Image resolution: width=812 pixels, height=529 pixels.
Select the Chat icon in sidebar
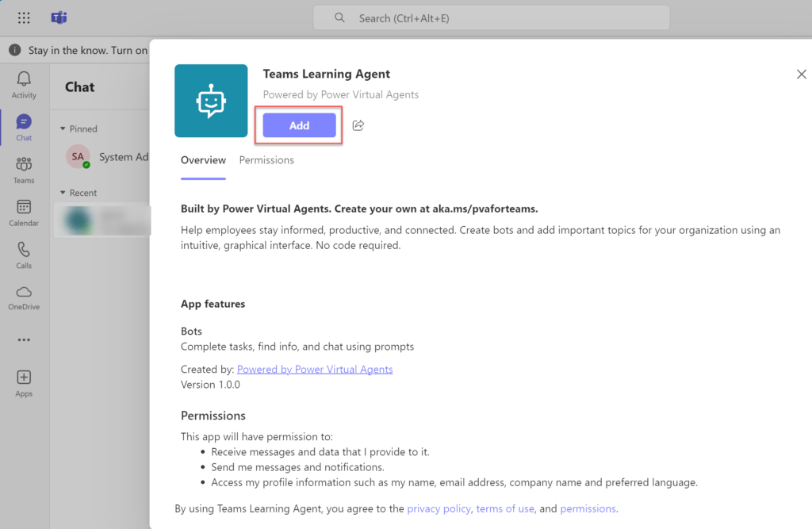[24, 122]
